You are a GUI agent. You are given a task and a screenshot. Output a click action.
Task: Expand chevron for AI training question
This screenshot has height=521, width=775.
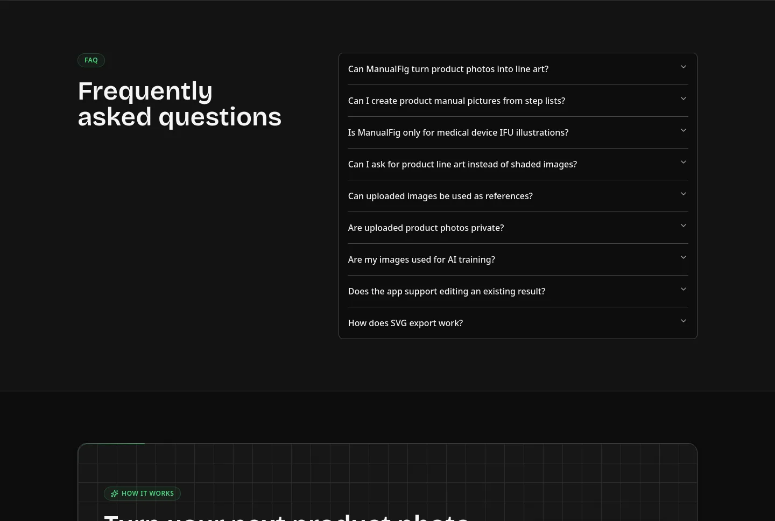click(x=684, y=257)
